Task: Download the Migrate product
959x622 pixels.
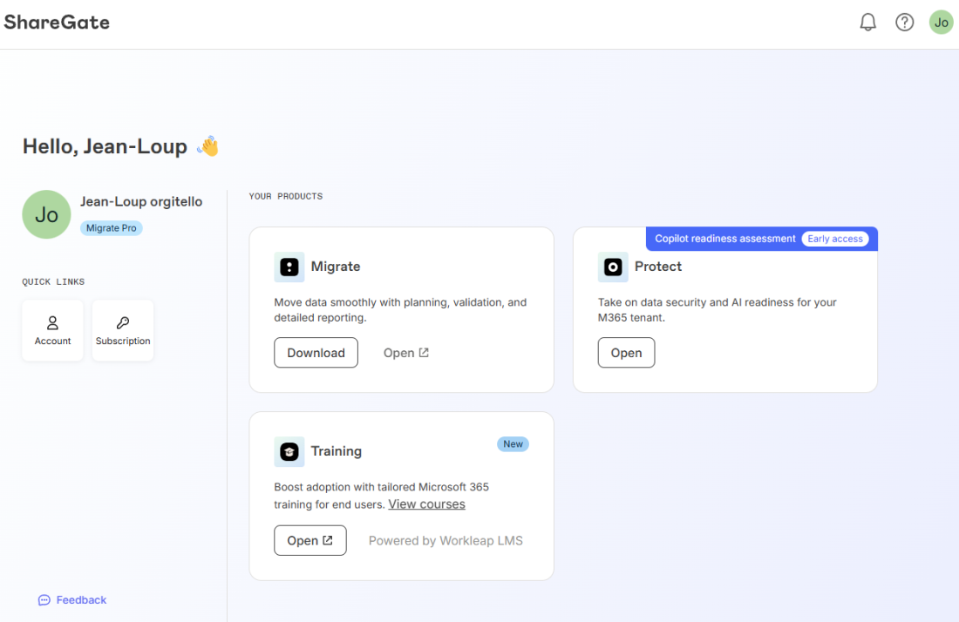Action: point(316,353)
